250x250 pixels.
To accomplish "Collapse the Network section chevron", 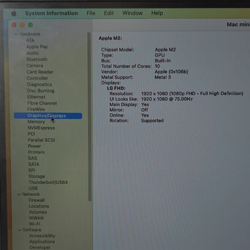I will 19,195.
